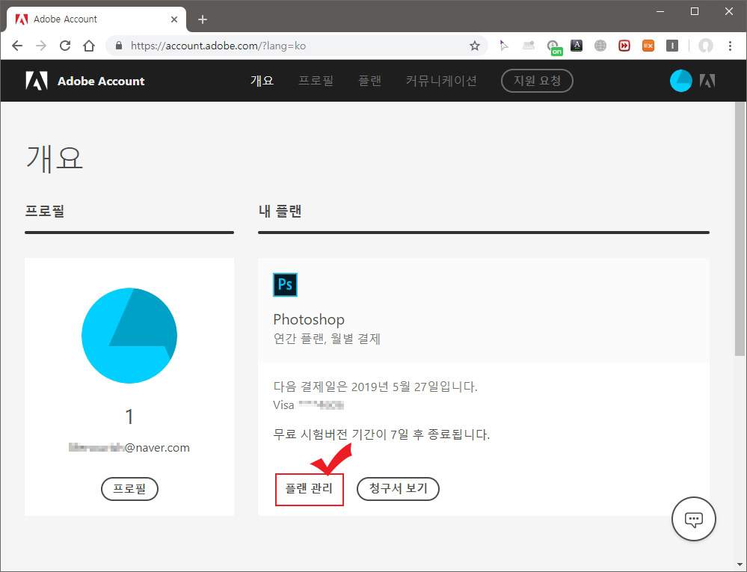Click the '내 플랜' section heading
The image size is (747, 572).
coord(280,211)
